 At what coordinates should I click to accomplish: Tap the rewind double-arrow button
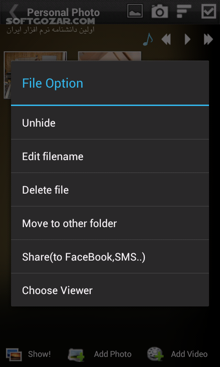pyautogui.click(x=166, y=39)
